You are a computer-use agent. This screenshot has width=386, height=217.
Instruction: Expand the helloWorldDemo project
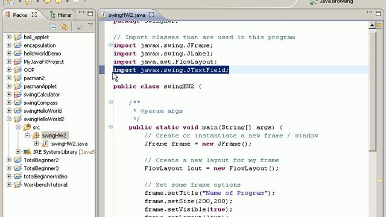9,54
